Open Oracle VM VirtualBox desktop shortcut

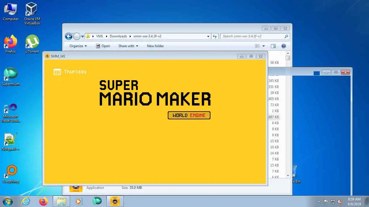click(x=32, y=14)
